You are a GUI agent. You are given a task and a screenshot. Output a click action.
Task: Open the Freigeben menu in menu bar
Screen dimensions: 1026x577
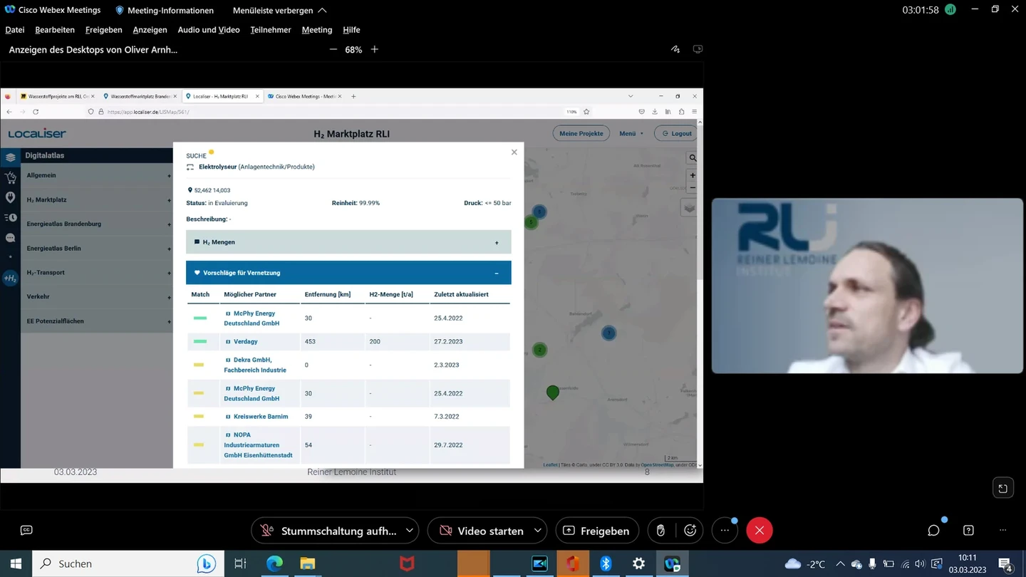[x=103, y=30]
